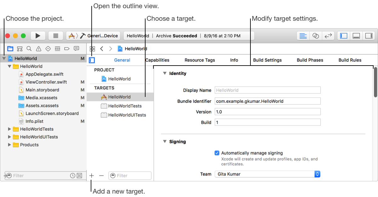
Task: Show the Test navigator
Action: (48, 49)
